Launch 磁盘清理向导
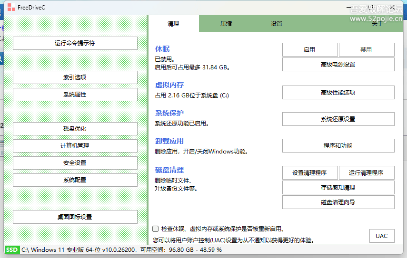Screen dimensions: 407x258 pyautogui.click(x=338, y=202)
